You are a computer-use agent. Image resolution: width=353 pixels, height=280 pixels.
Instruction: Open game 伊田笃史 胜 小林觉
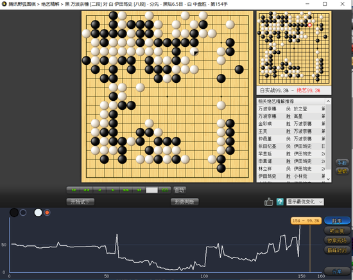(x=291, y=176)
